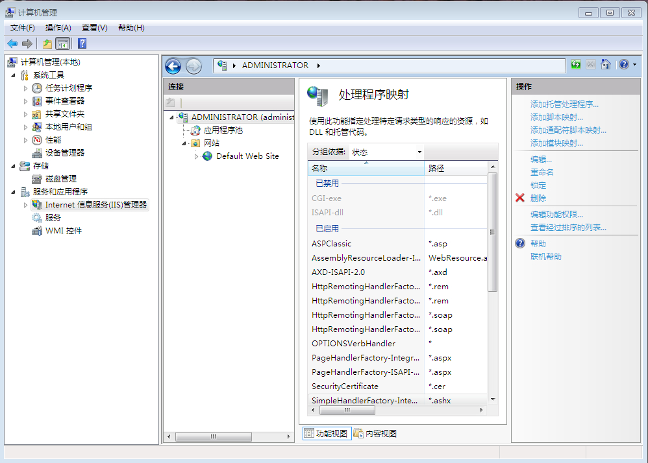Sort by the 路径 column header
This screenshot has width=648, height=463.
point(456,169)
